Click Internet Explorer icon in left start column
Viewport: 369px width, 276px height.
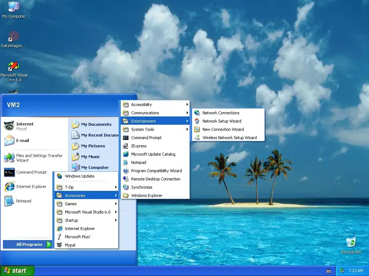tap(9, 187)
